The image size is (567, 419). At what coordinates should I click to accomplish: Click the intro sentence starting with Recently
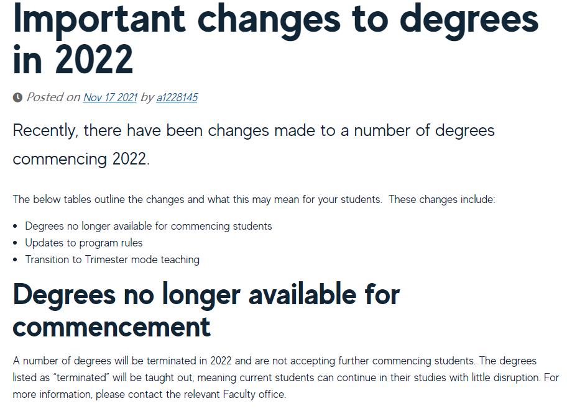pyautogui.click(x=254, y=145)
